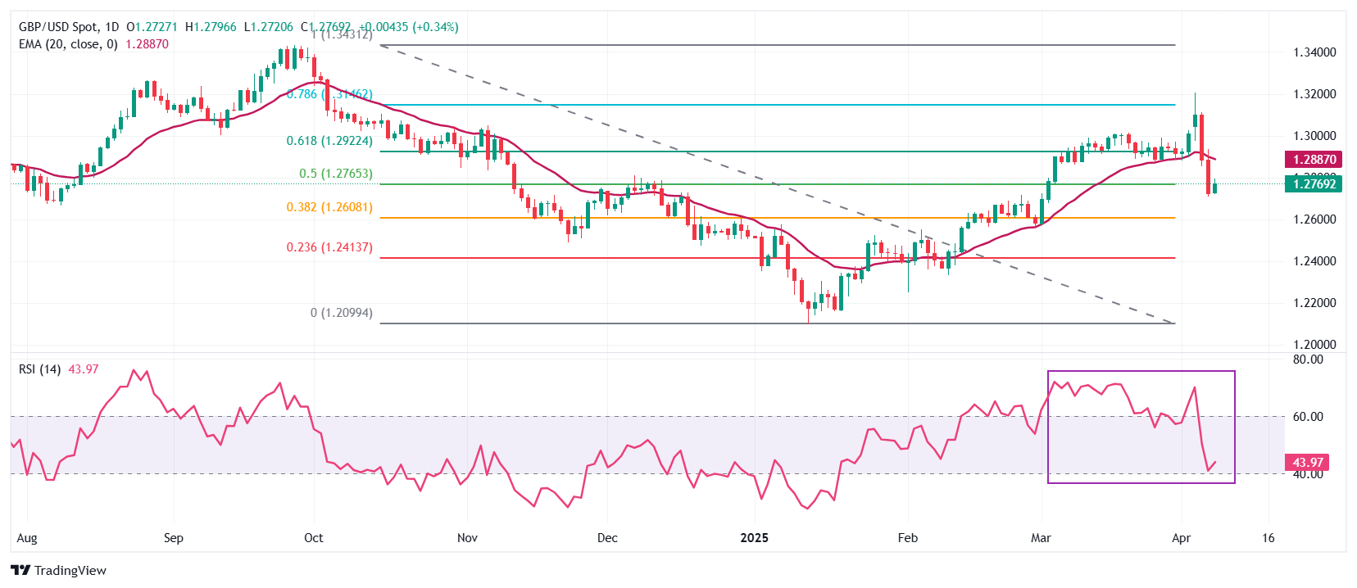Click the 0 (1.20994) Fibonacci label

(x=341, y=313)
